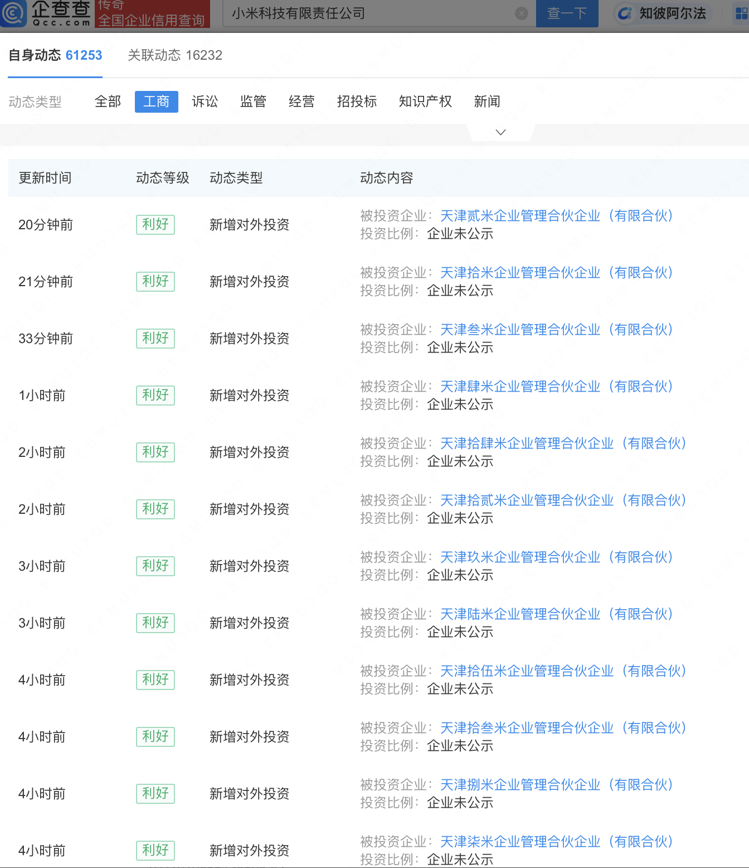
Task: Clear the search box with the X icon
Action: (x=522, y=13)
